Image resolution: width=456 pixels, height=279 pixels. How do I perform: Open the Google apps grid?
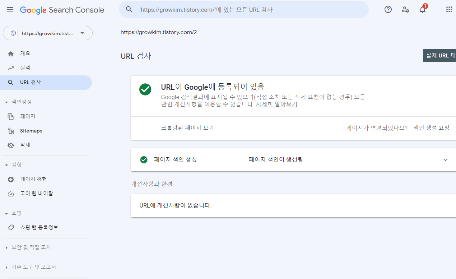pyautogui.click(x=449, y=10)
